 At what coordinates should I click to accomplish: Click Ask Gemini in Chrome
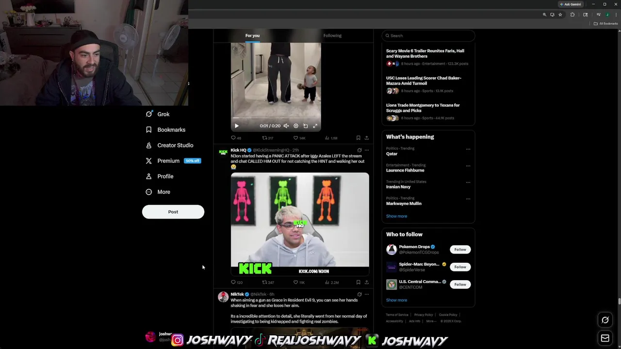(570, 4)
